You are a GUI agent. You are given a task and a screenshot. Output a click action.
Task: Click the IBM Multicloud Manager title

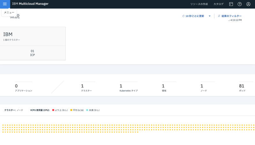[x=30, y=4]
